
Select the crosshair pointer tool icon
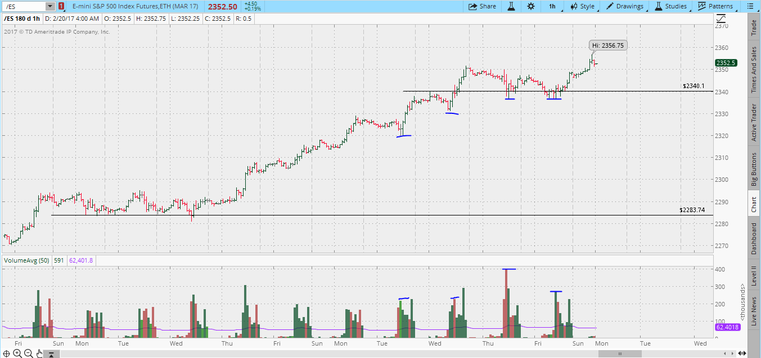coord(6,353)
